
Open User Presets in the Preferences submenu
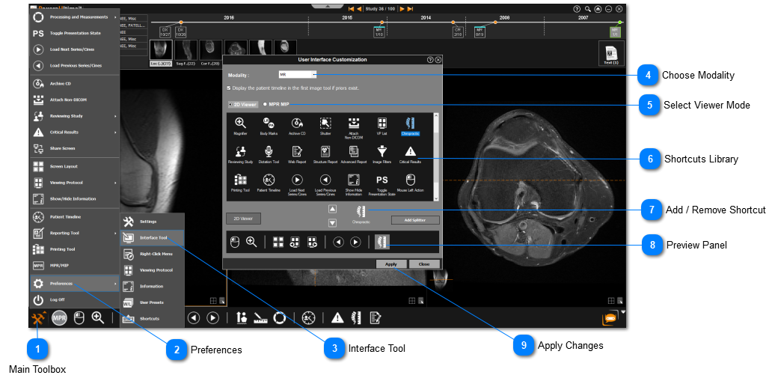click(153, 302)
